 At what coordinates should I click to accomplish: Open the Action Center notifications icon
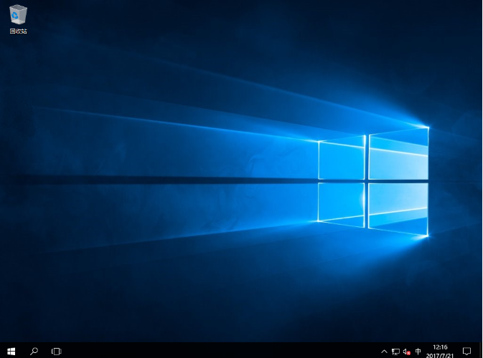coord(466,352)
